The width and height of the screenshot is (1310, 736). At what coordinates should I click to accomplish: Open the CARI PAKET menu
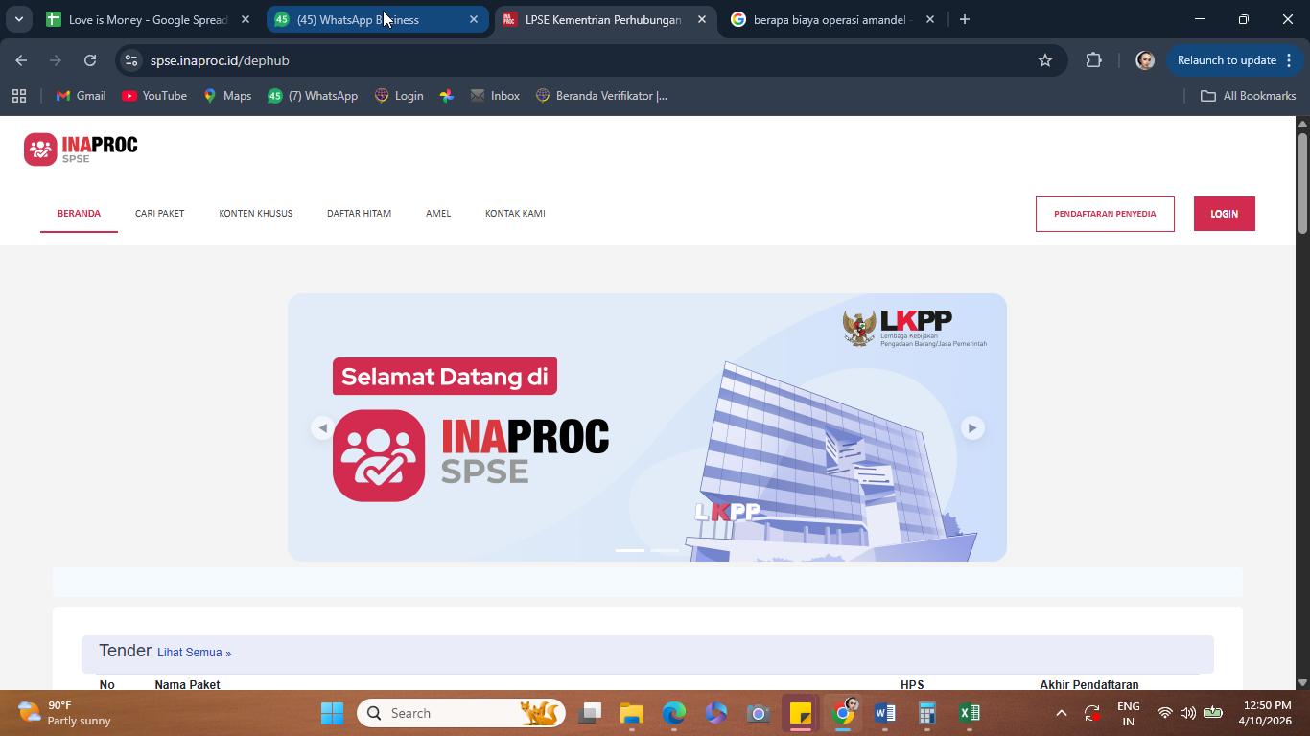159,213
